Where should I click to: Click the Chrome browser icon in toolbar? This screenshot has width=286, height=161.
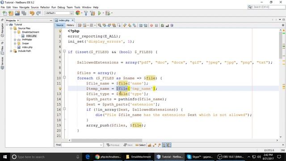click(x=78, y=13)
